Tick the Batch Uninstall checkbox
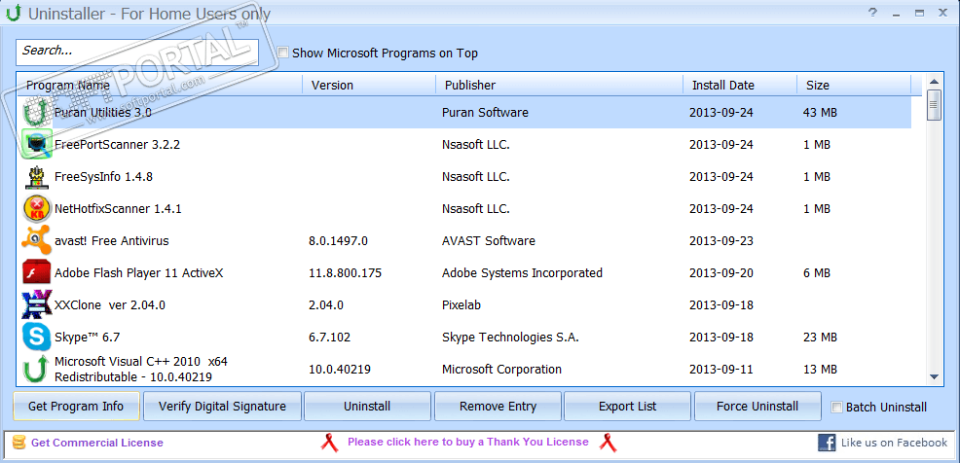The image size is (960, 463). click(x=836, y=407)
